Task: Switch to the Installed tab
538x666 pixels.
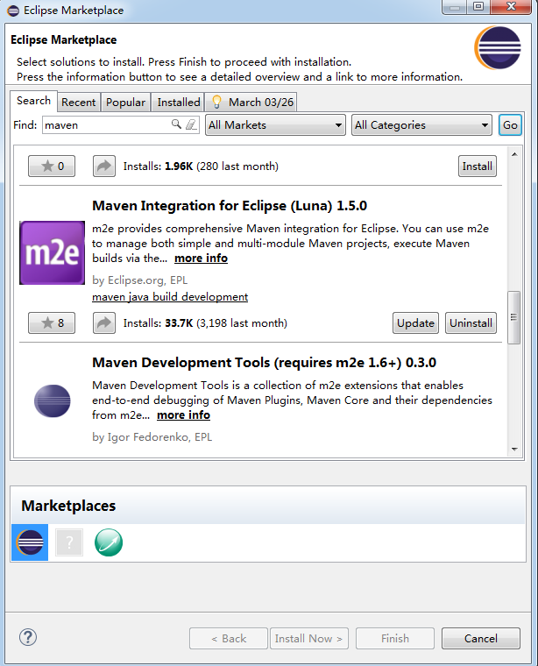Action: tap(179, 103)
